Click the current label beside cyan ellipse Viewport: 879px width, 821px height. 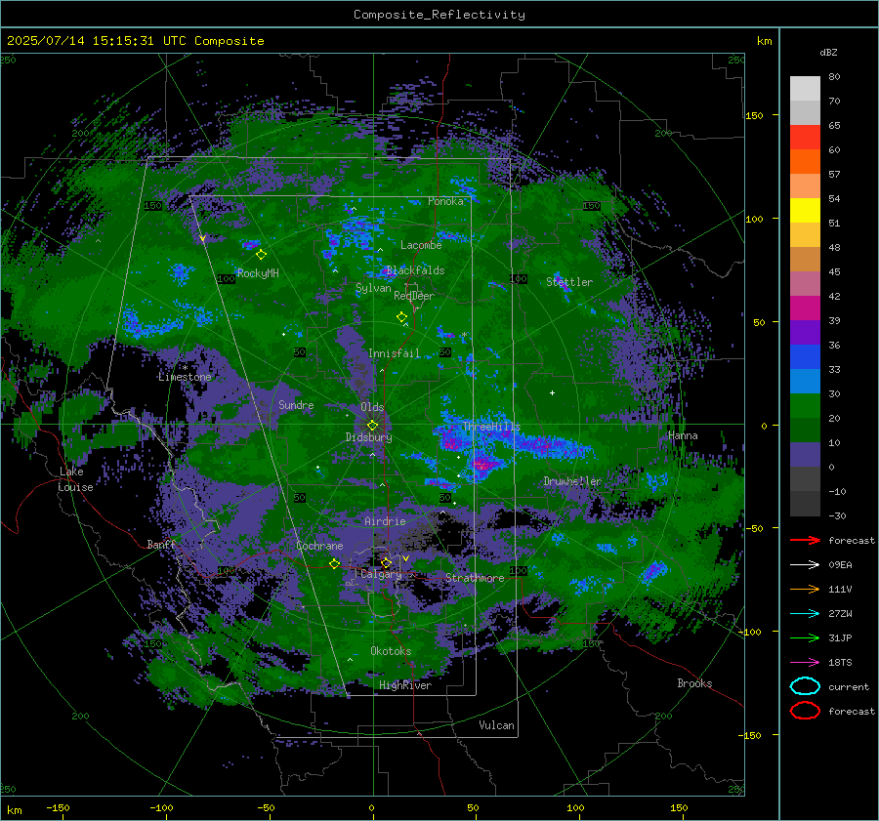[x=849, y=687]
